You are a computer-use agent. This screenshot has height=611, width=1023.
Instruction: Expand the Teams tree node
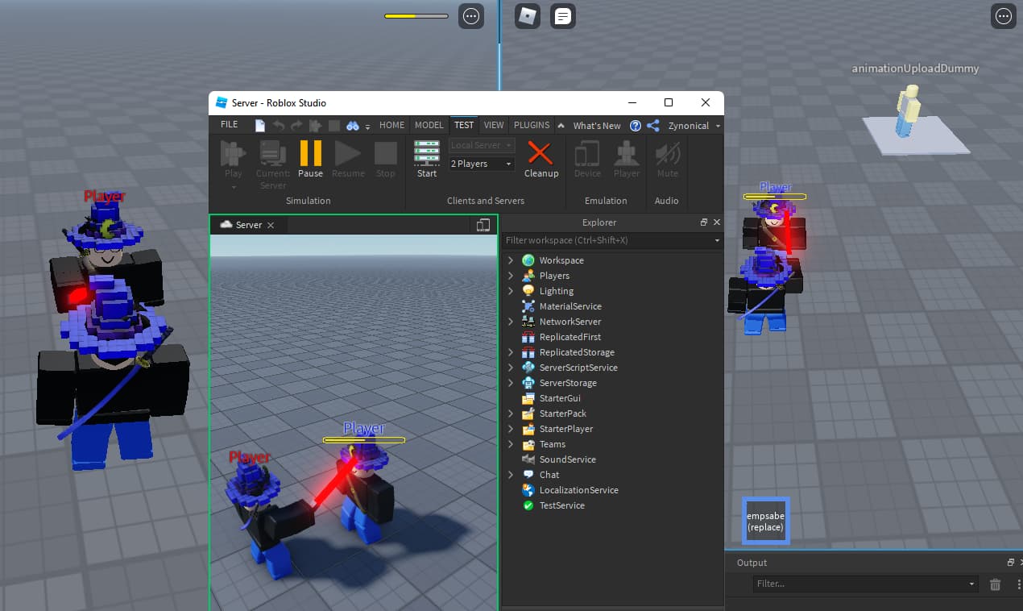pyautogui.click(x=511, y=444)
